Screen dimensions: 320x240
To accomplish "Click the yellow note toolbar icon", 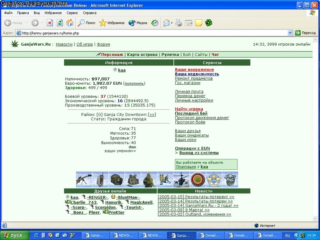I will (x=199, y=23).
